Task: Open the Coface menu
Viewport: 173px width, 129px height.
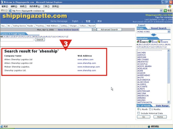Action: tap(84, 26)
